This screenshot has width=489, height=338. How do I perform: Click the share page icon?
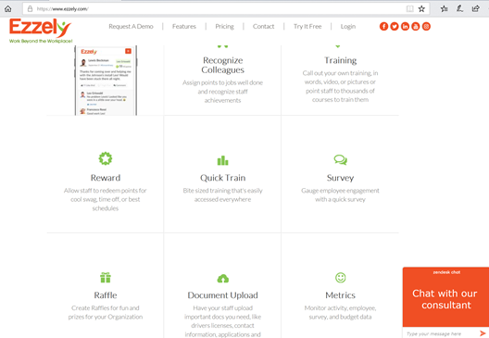coord(476,8)
